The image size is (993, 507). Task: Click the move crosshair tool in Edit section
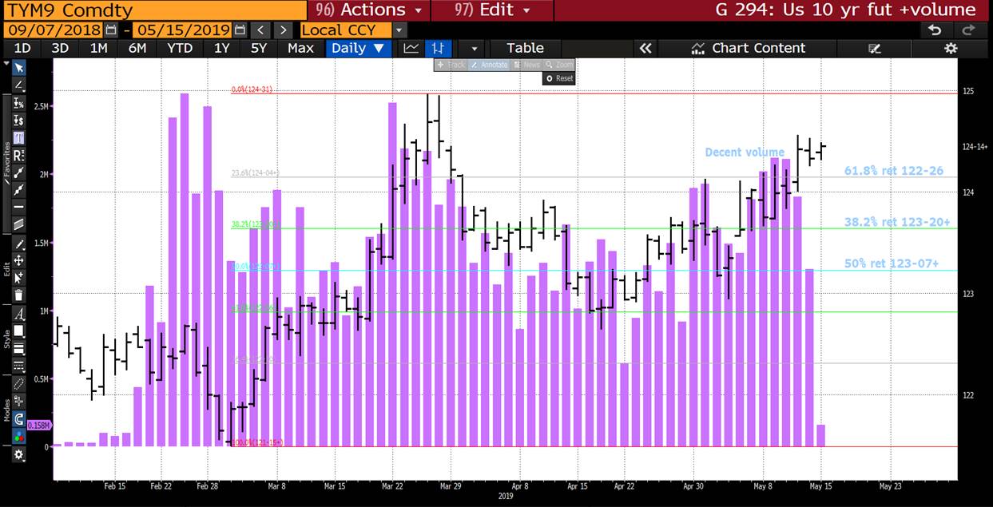click(x=18, y=260)
